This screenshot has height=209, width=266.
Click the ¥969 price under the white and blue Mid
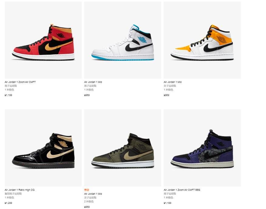click(87, 95)
